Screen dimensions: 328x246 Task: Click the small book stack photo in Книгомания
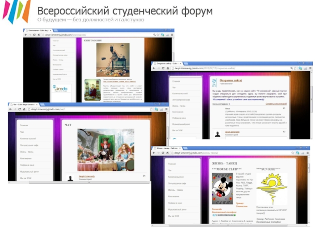[93, 90]
